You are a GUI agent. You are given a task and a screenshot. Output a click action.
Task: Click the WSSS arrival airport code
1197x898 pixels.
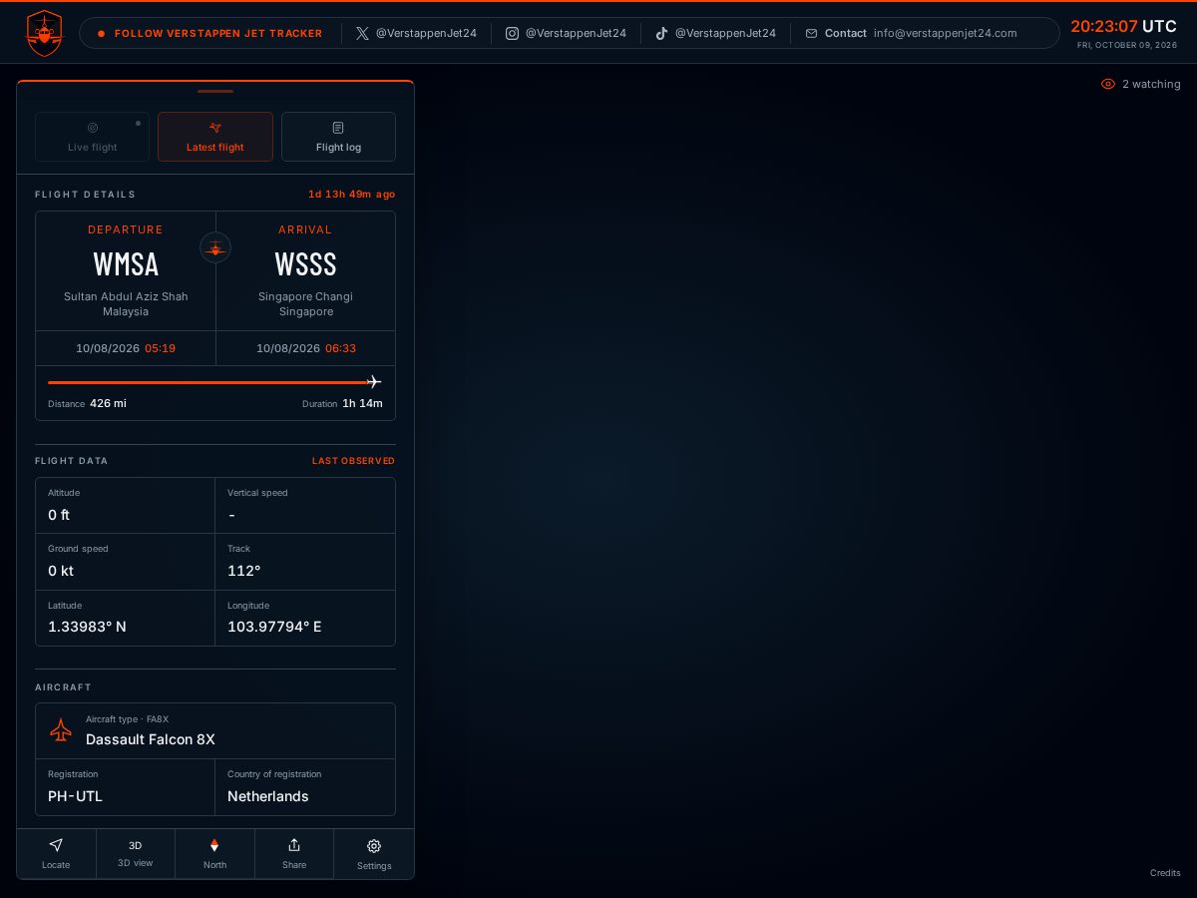point(306,263)
